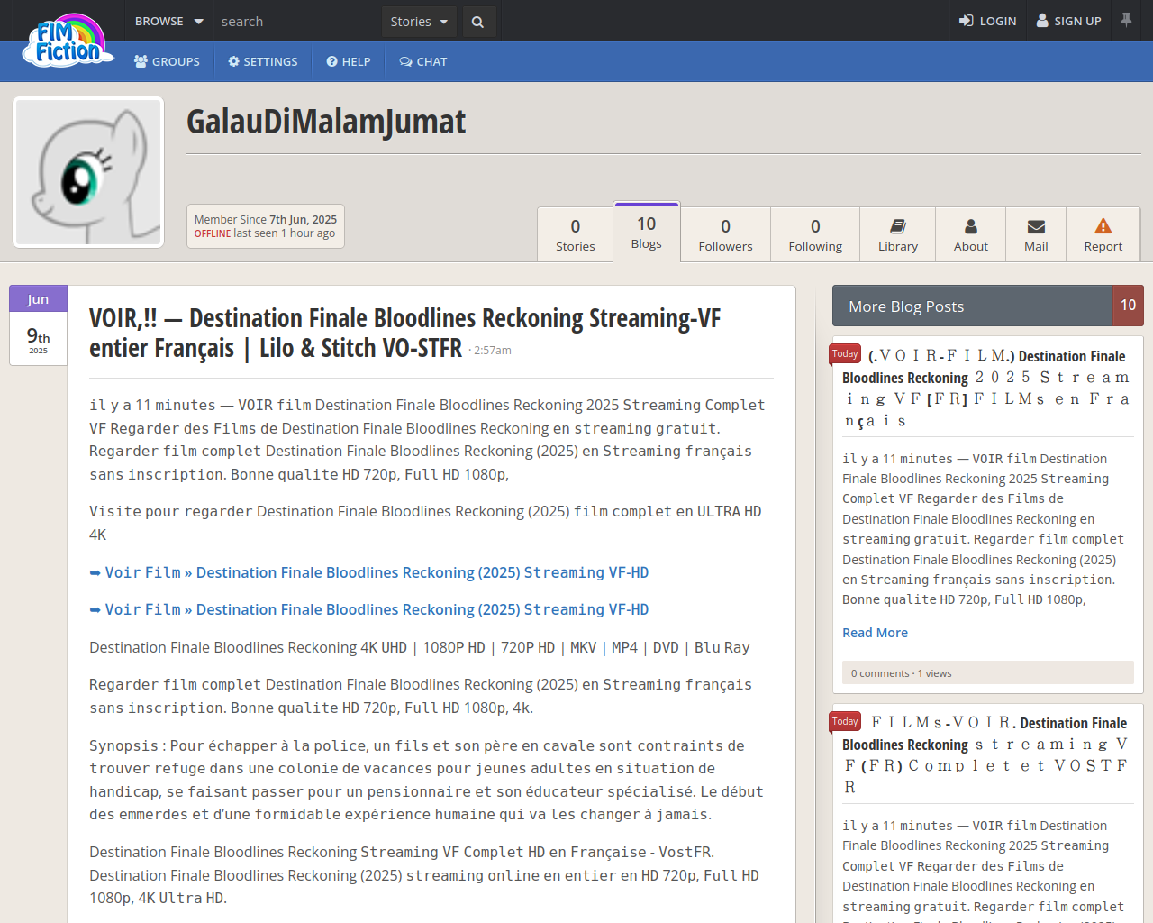
Task: Open the Library tab
Action: click(898, 234)
